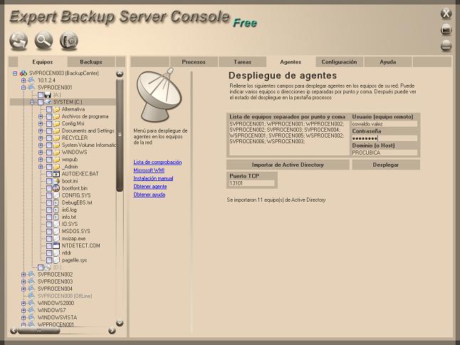Check the boot.ini file checkbox

49,181
